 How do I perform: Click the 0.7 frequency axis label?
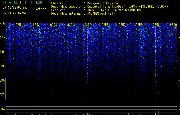click(x=3, y=95)
